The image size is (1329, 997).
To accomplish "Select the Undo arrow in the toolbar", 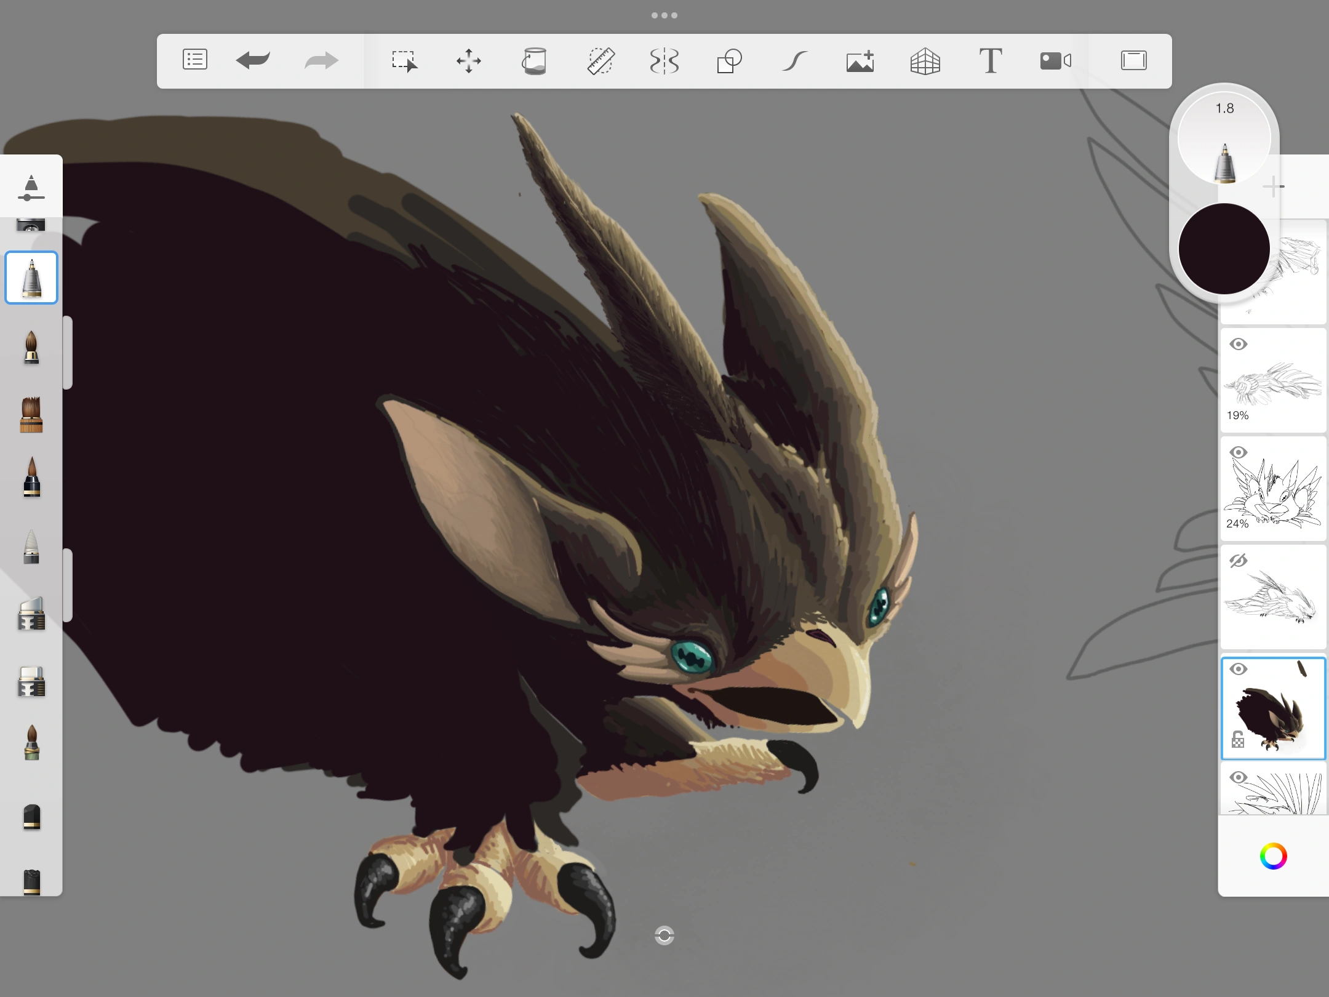I will [253, 60].
